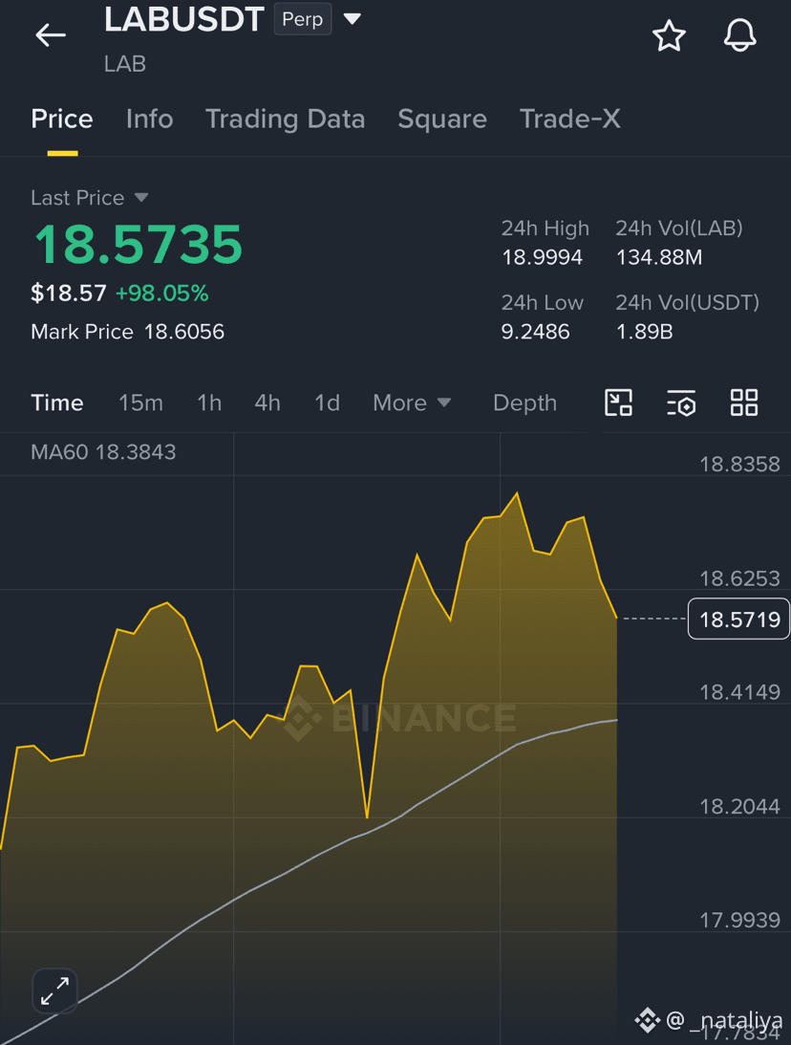Switch to the Price tab

62,119
